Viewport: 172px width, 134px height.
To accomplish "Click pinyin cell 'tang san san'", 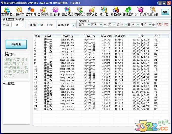I will coord(67,74).
